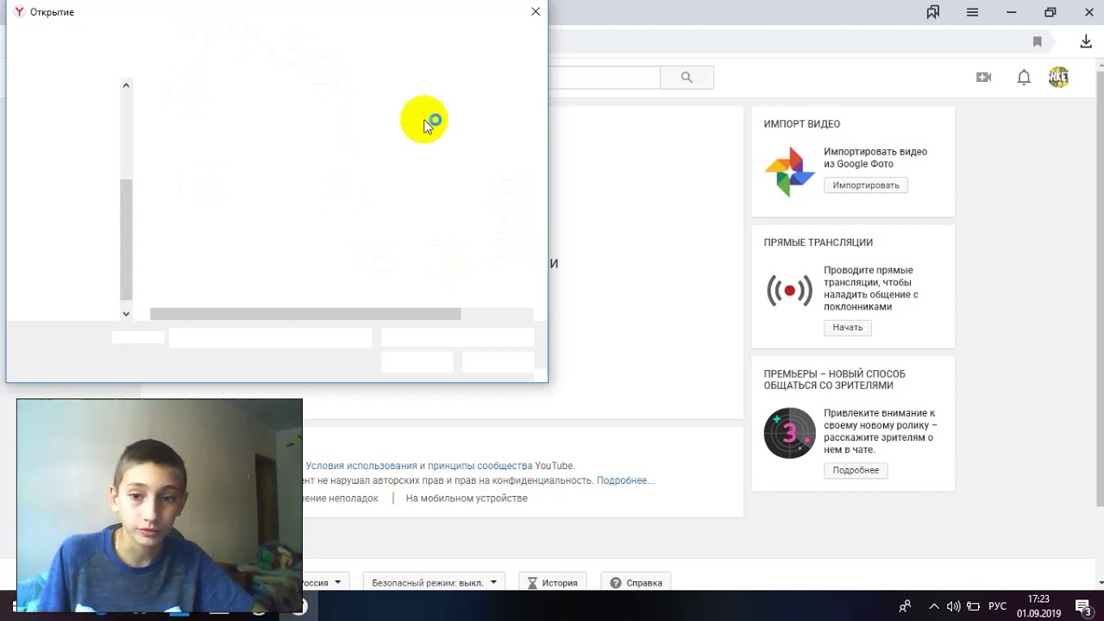Click the YouTube search magnifier button
The width and height of the screenshot is (1104, 621).
click(x=687, y=78)
